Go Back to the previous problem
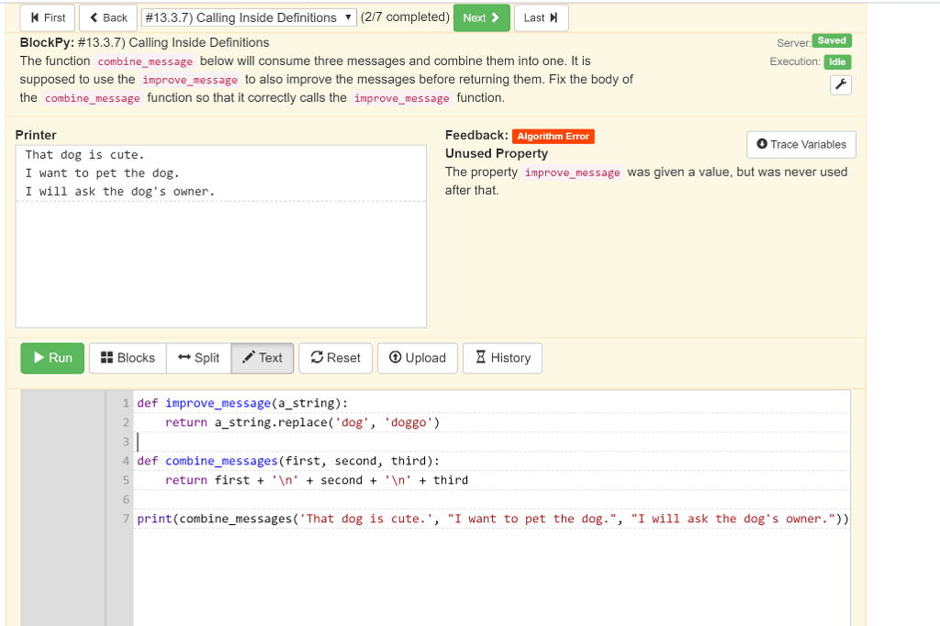Viewport: 940px width, 626px height. point(107,17)
